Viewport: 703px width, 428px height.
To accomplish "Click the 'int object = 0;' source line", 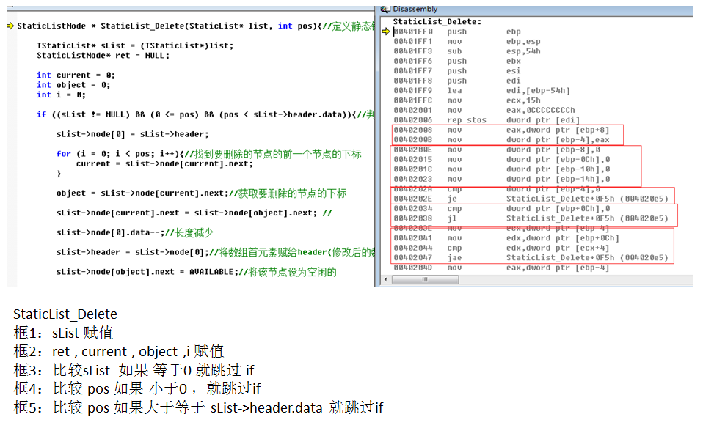I will (x=73, y=85).
